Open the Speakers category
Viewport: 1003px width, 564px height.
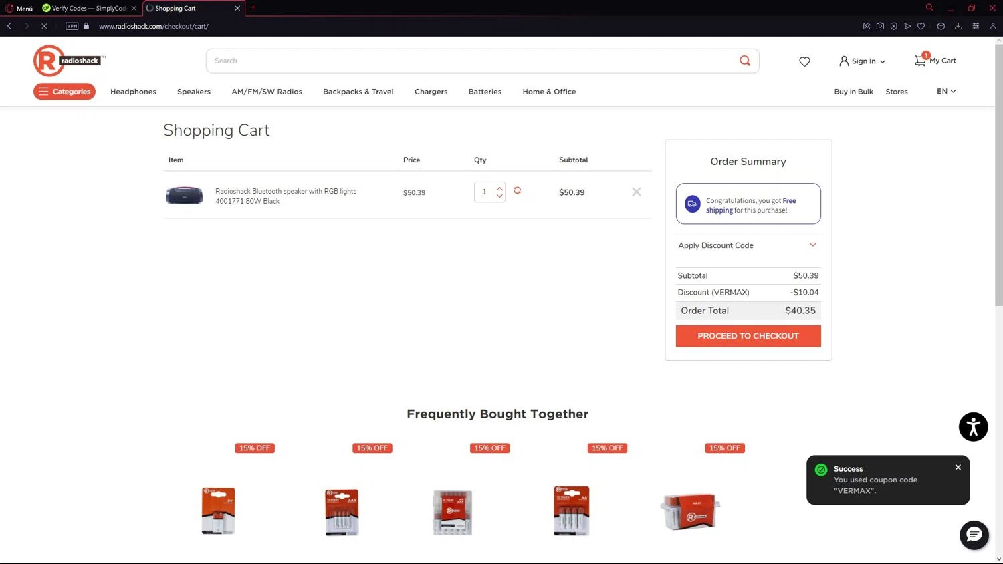[x=194, y=92]
